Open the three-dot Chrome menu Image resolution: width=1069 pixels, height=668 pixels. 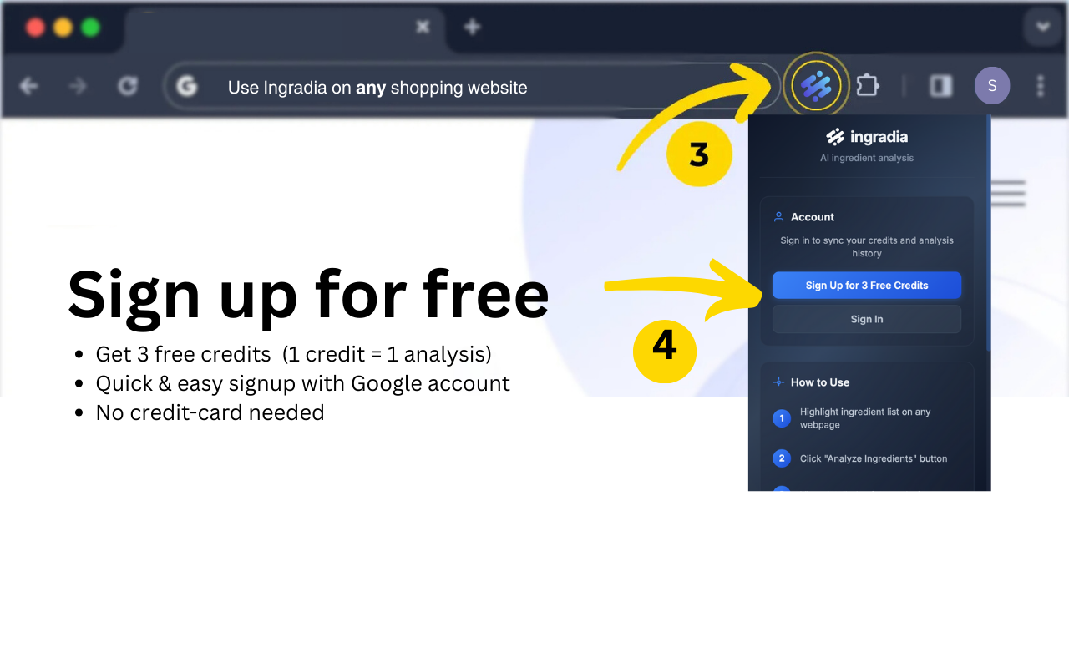click(1040, 85)
